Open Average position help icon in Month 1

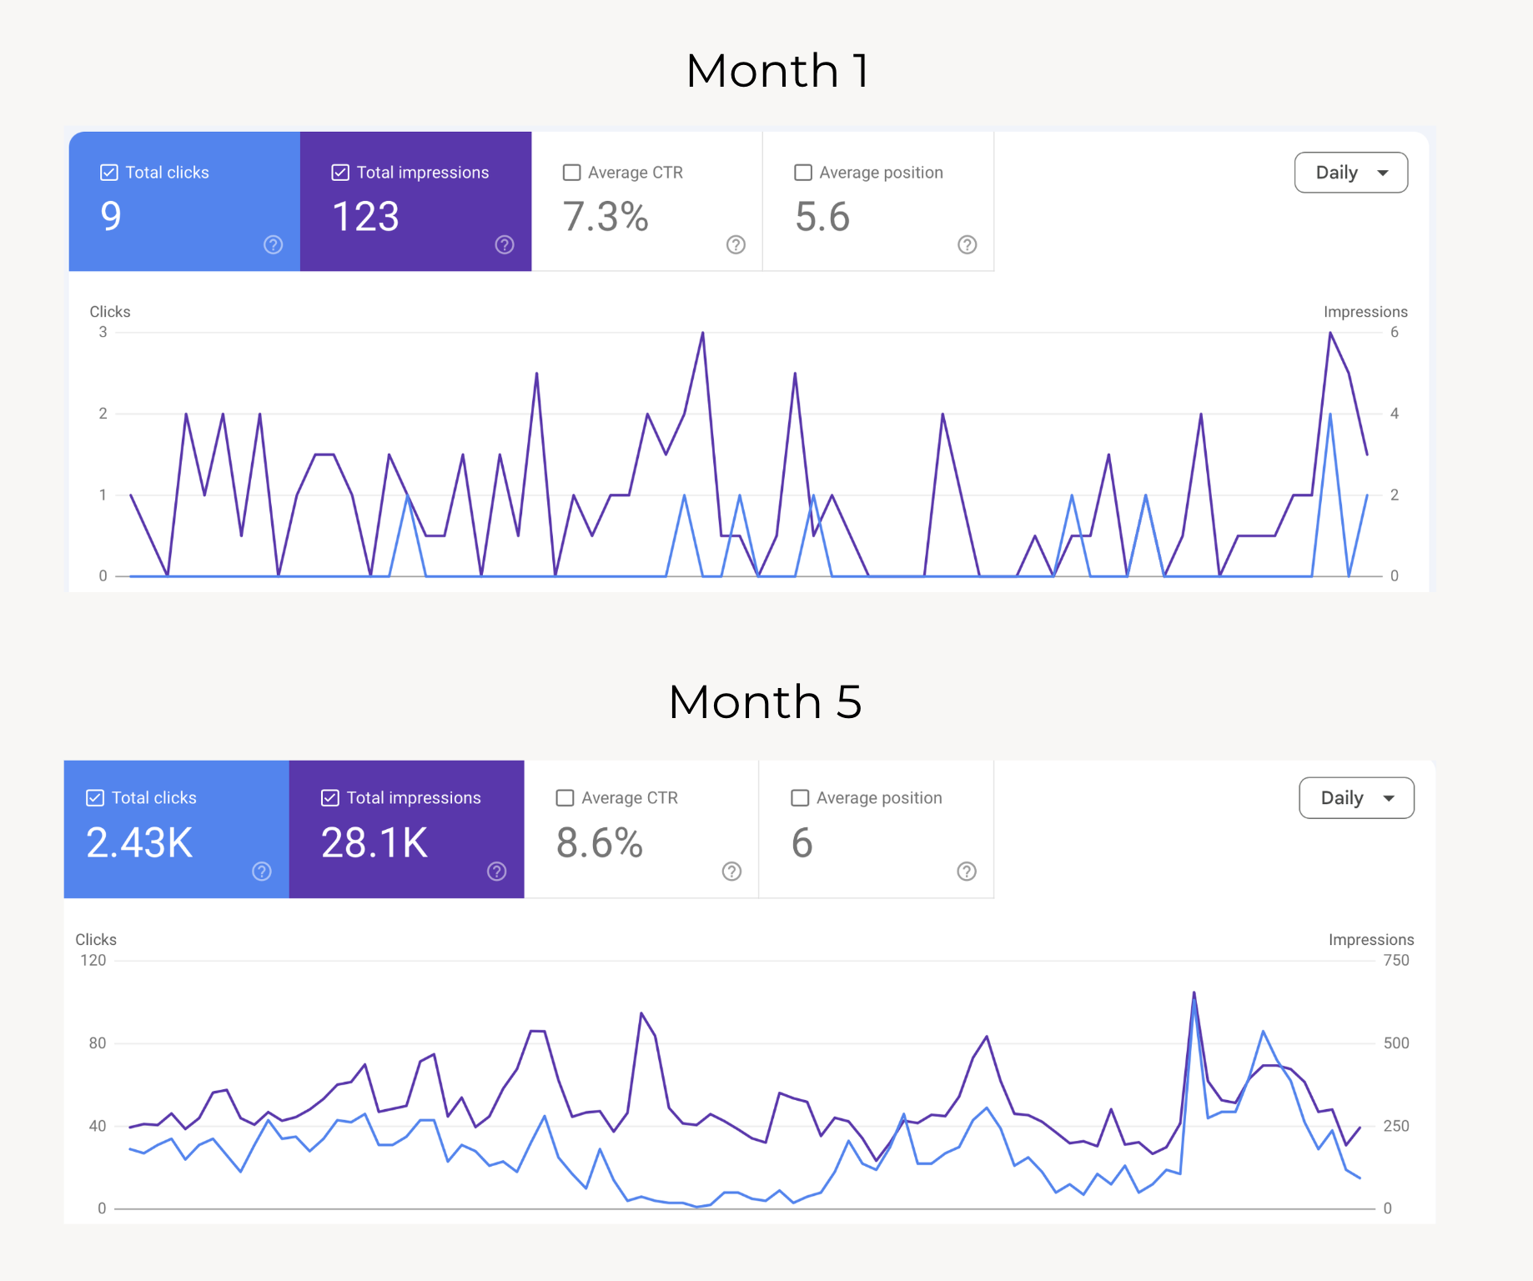tap(968, 244)
